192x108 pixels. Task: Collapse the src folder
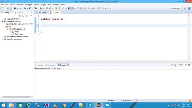(5, 27)
